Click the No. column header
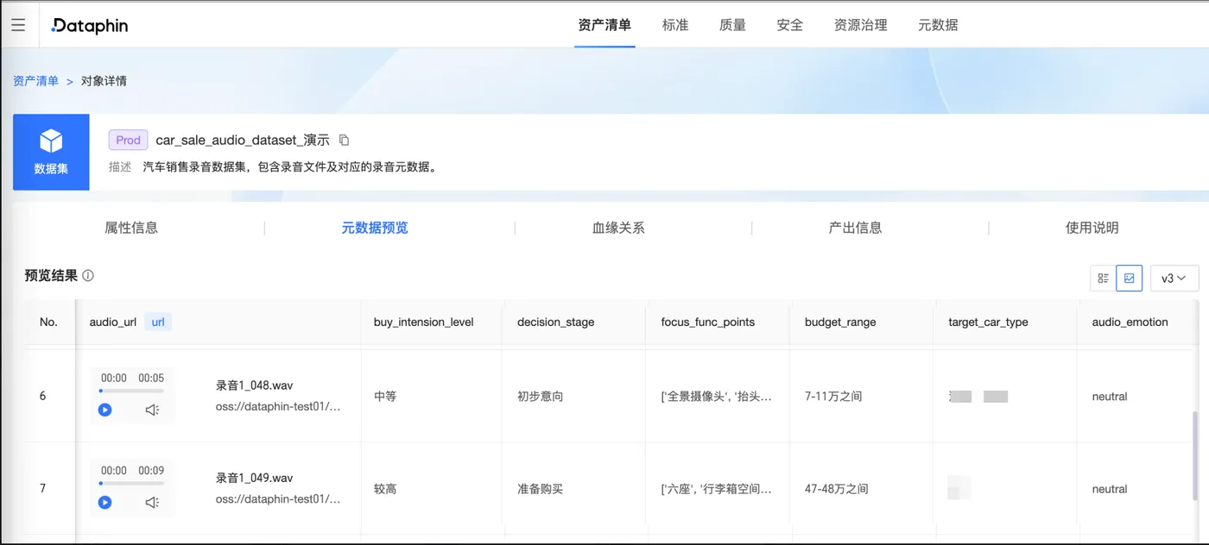Screen dimensions: 1209x545 tap(48, 322)
